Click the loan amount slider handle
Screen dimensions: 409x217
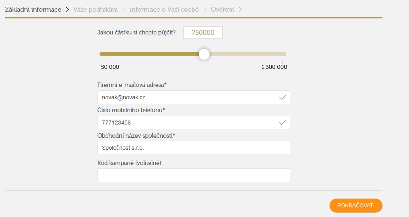click(x=204, y=54)
